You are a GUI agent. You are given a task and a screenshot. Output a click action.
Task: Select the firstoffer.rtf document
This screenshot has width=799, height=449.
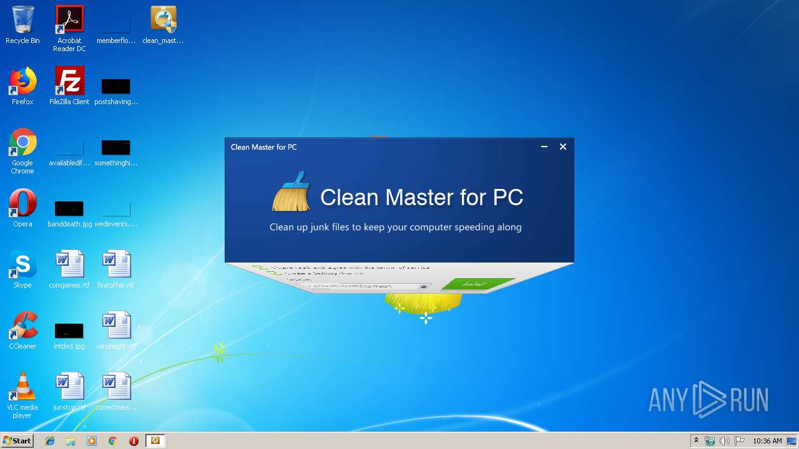116,269
